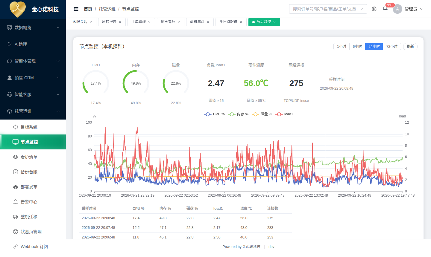The width and height of the screenshot is (431, 257).
Task: Select the 72小时 time range
Action: (392, 47)
